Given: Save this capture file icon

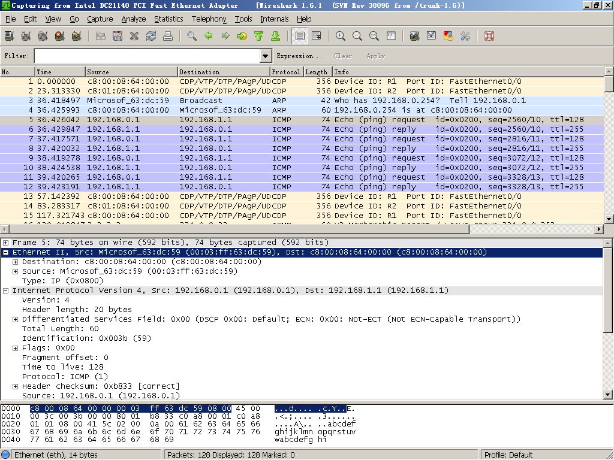Looking at the screenshot, I should click(118, 36).
